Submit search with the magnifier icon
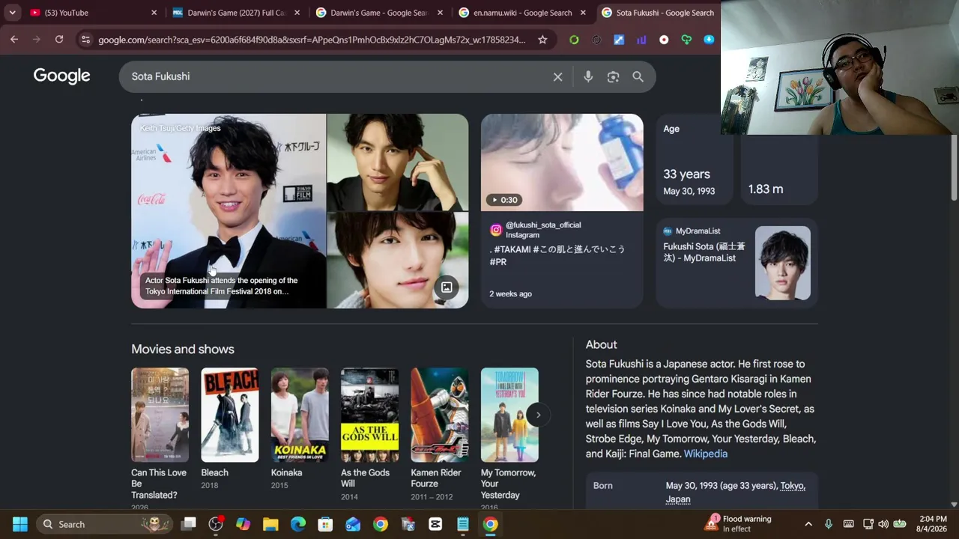This screenshot has height=539, width=959. [x=638, y=76]
